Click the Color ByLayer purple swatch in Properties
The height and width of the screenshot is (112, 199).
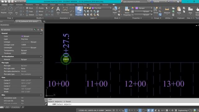[x=22, y=36]
